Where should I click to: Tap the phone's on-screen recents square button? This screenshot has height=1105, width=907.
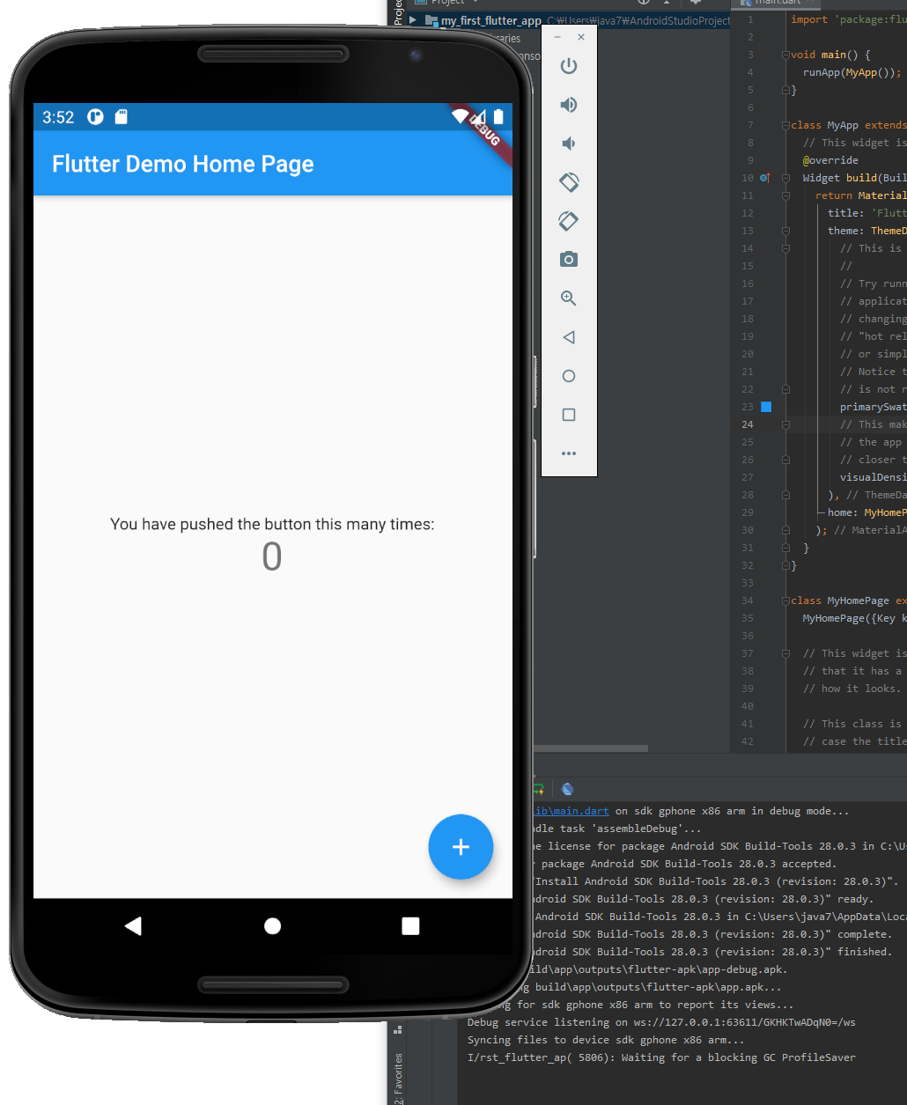(410, 925)
